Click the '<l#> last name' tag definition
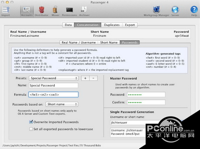 click(30, 70)
